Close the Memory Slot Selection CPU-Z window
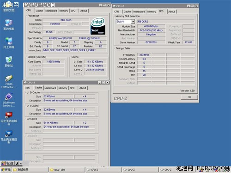Image resolution: width=231 pixels, height=173 pixels. pos(196,6)
